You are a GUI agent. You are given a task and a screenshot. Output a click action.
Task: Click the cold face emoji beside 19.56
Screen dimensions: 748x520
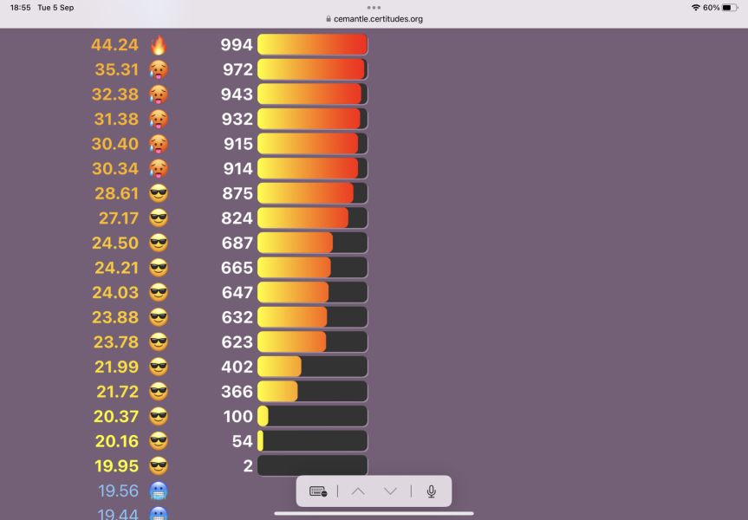(x=158, y=491)
